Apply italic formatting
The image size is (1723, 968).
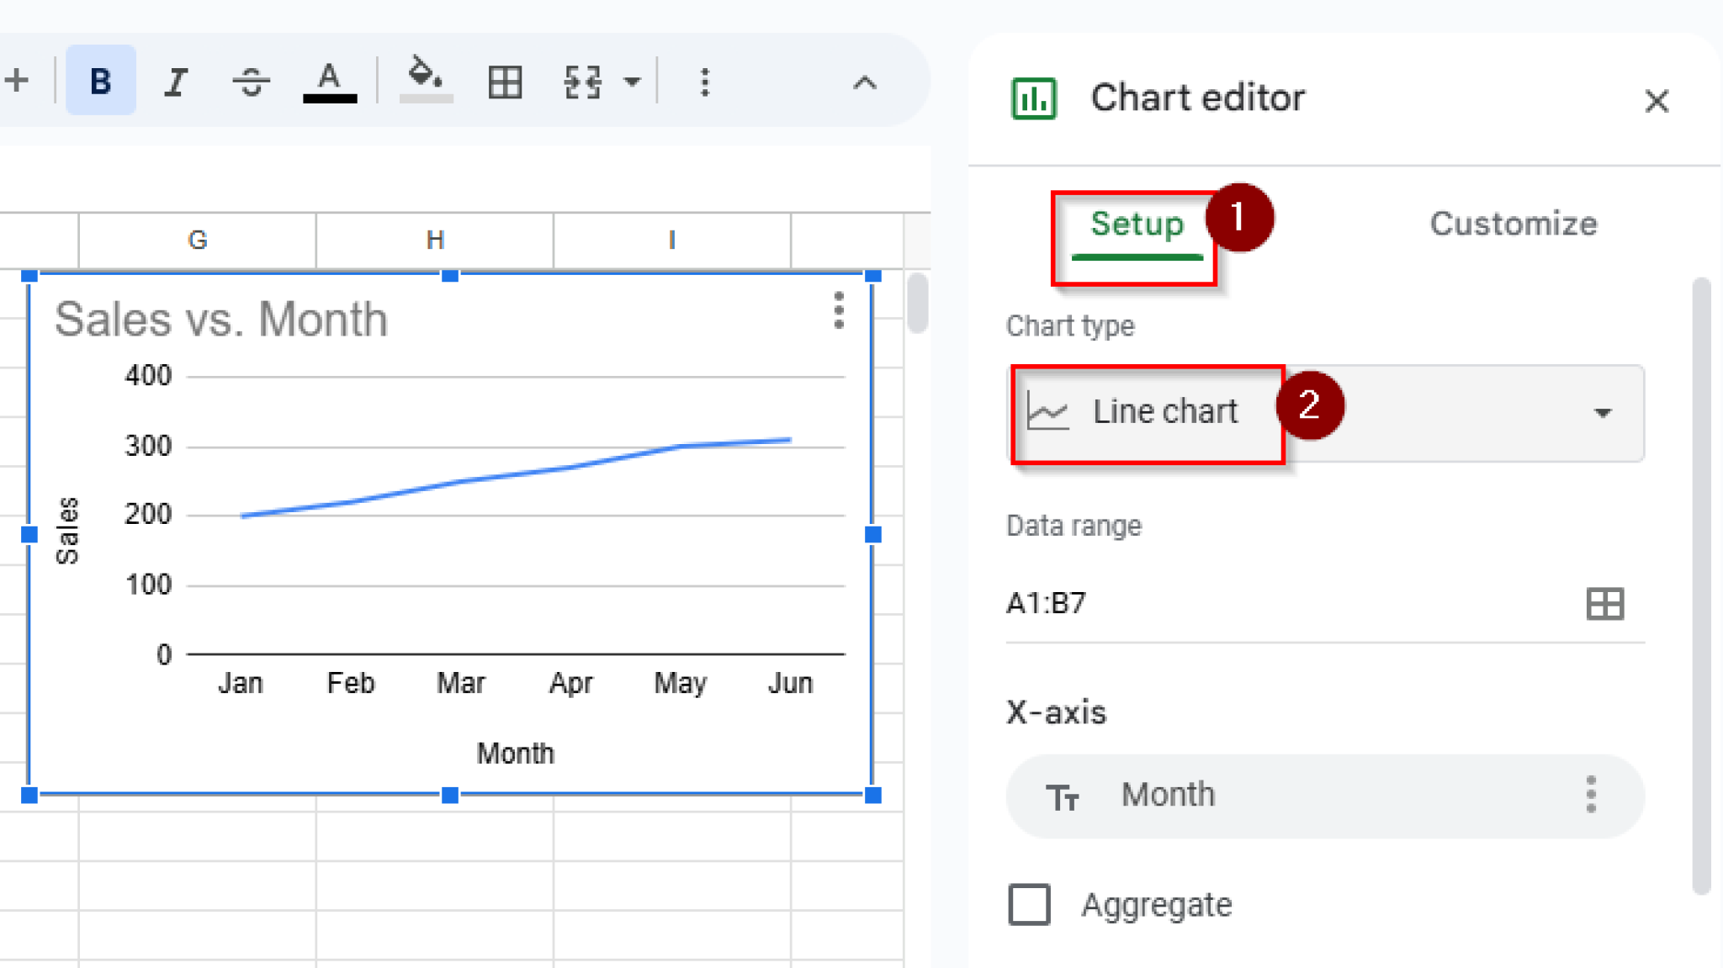[x=175, y=82]
